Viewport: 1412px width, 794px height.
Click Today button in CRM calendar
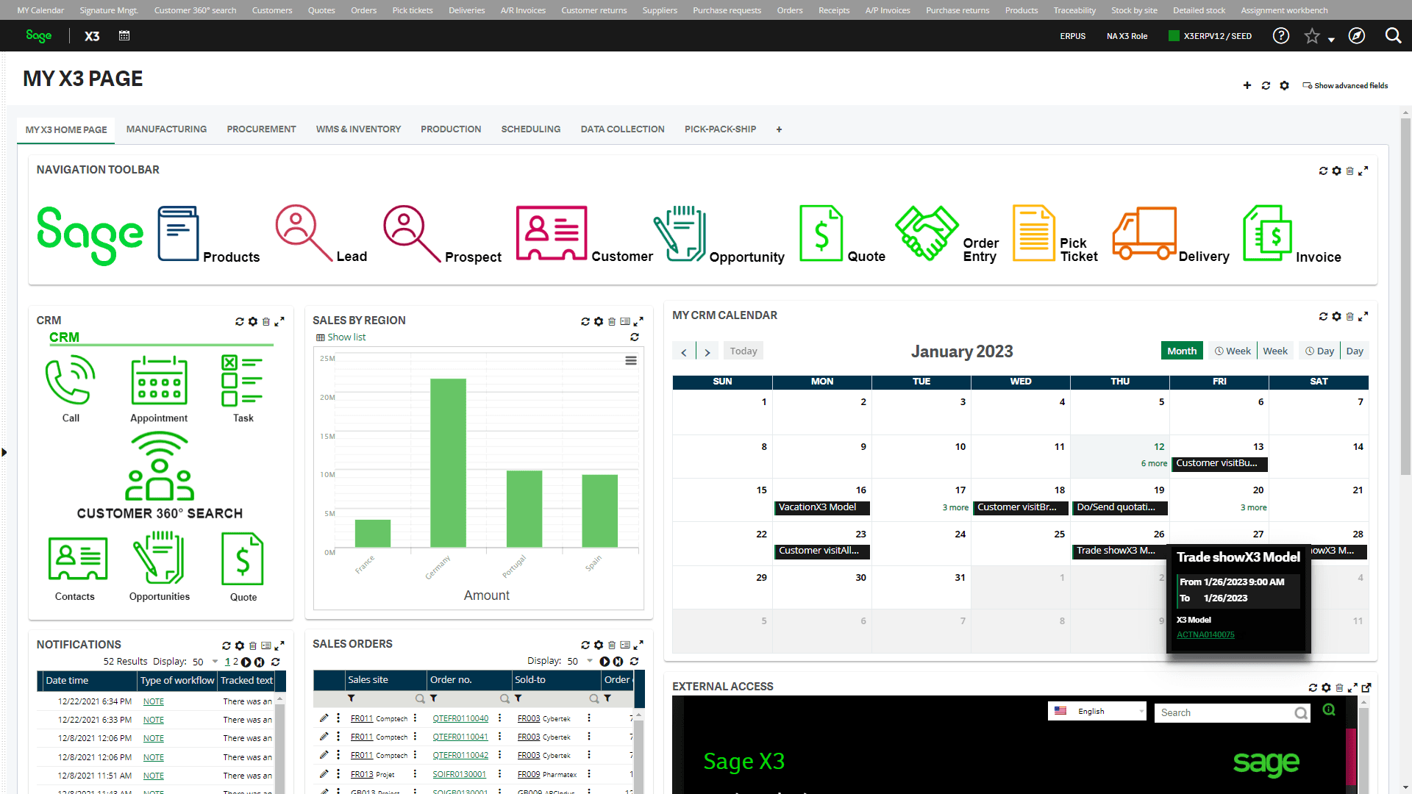(x=743, y=351)
